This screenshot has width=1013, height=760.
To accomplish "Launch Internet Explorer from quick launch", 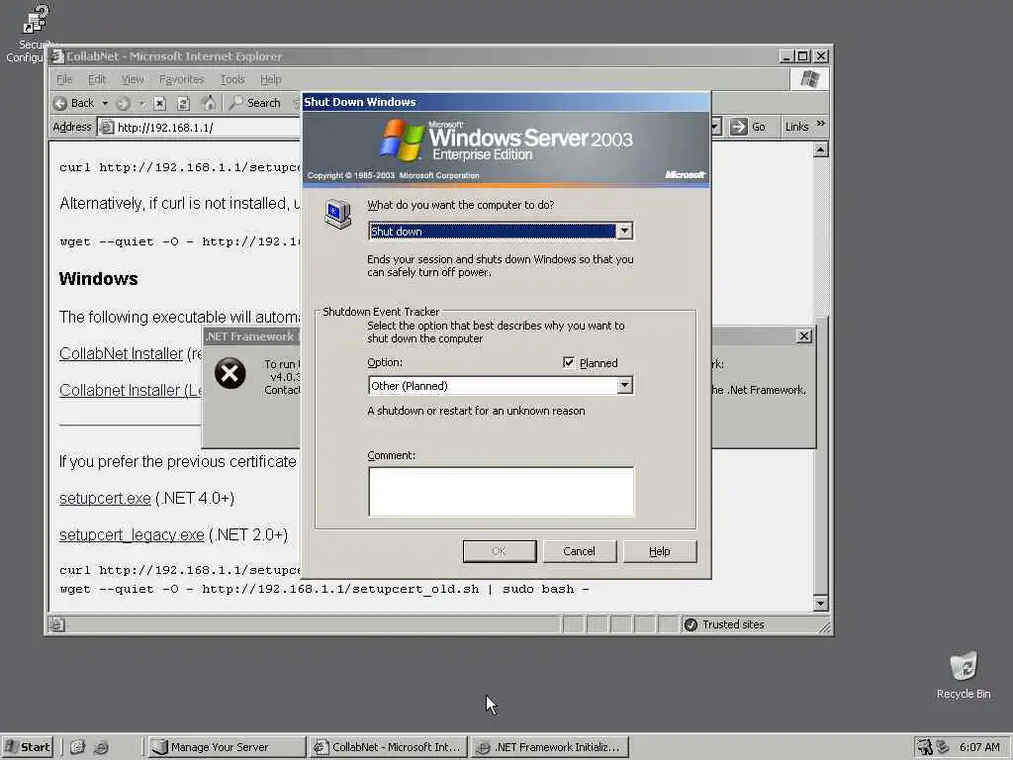I will point(101,747).
